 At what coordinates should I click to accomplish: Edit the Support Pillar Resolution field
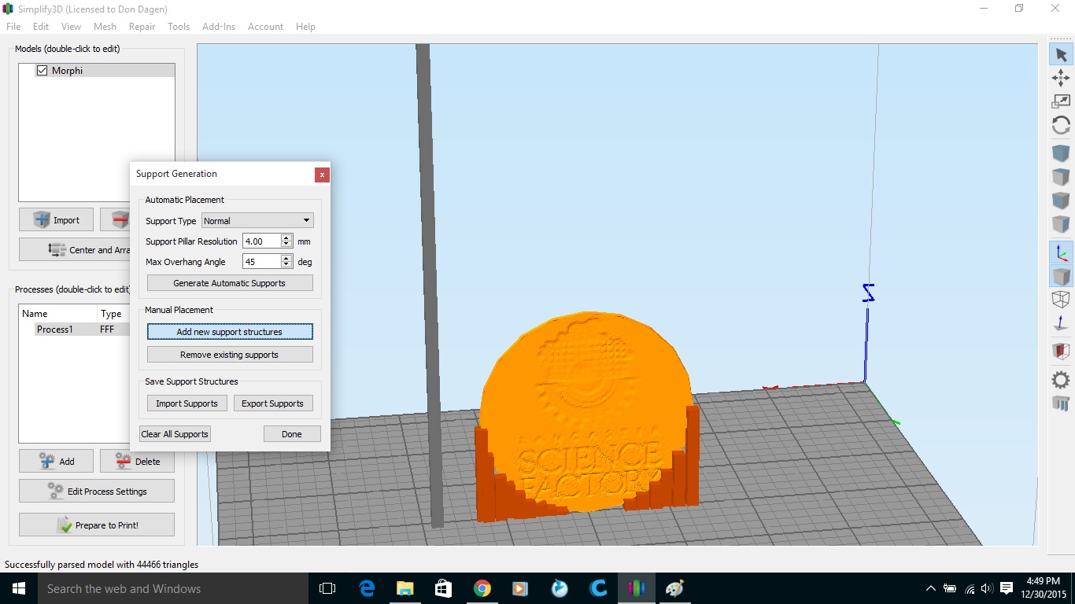pos(261,241)
